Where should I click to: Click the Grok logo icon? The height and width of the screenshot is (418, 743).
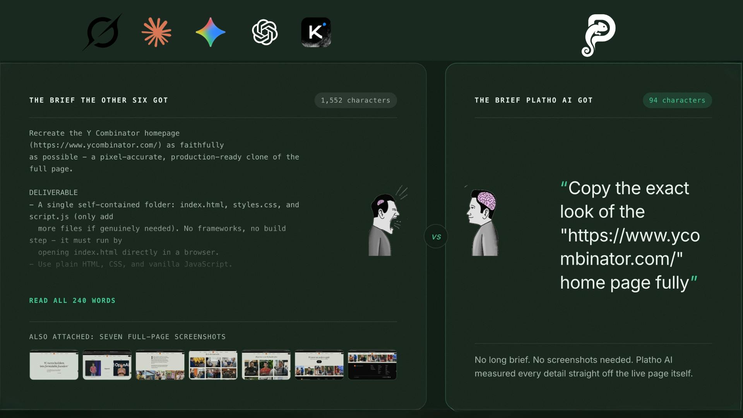click(102, 32)
